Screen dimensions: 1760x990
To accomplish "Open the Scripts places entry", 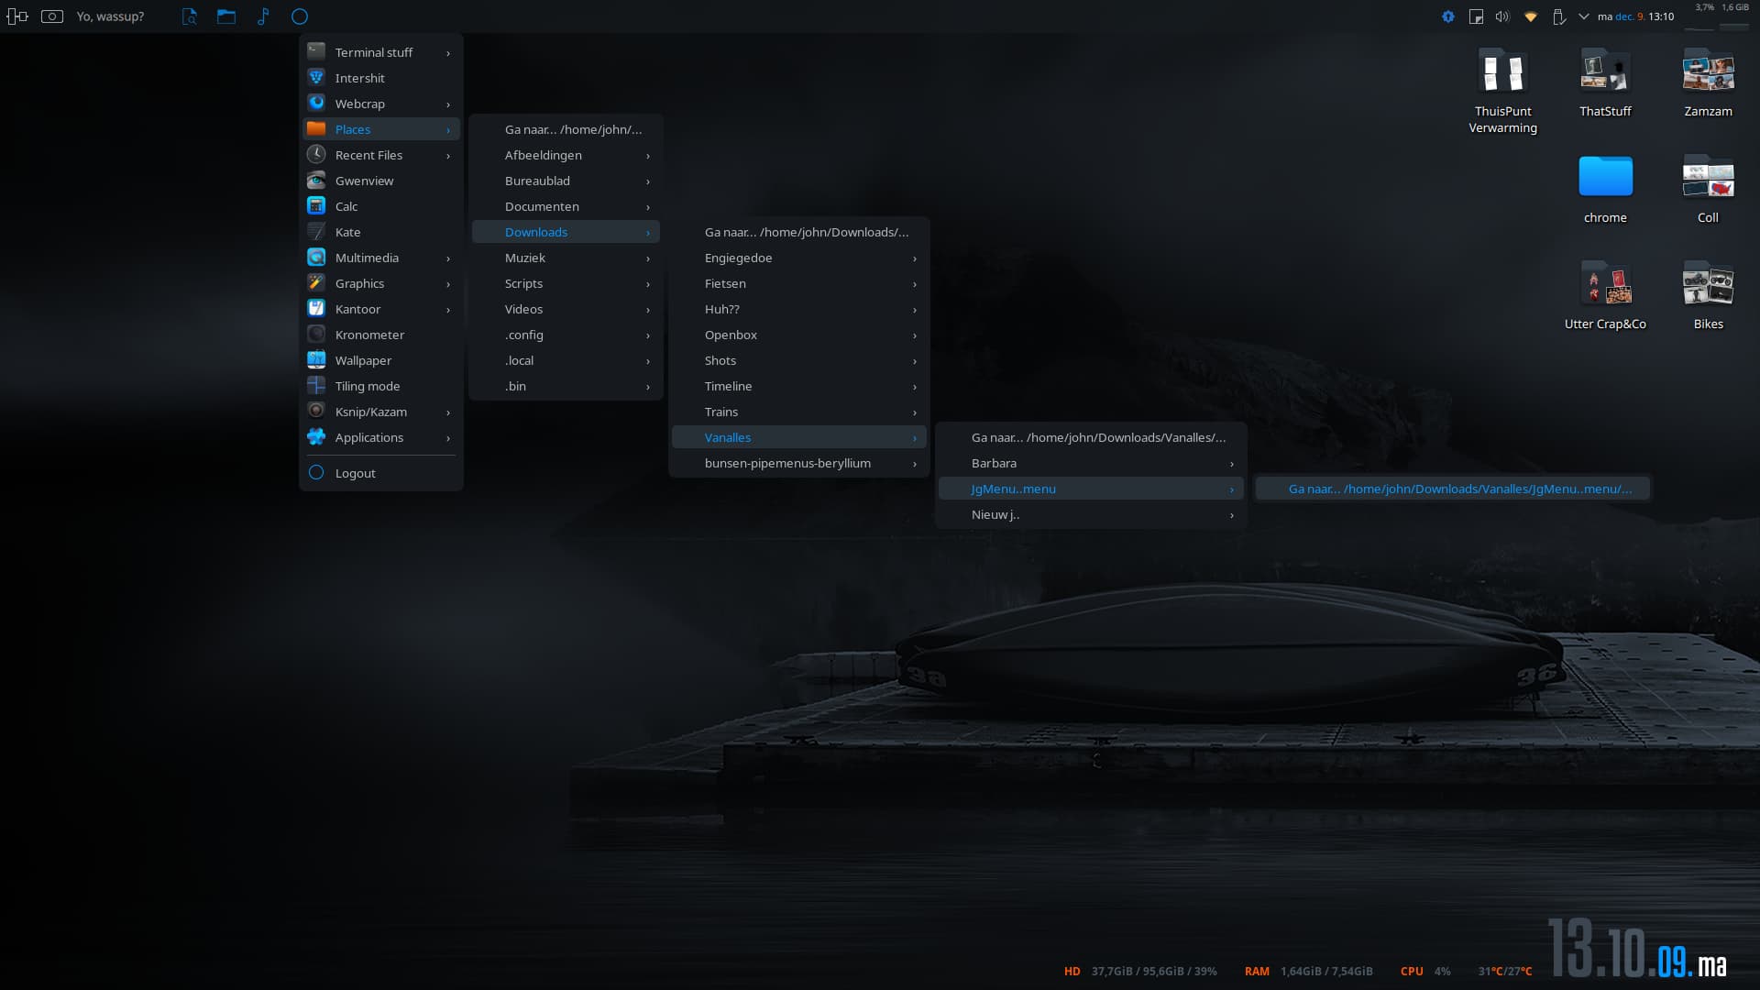I will (x=566, y=283).
